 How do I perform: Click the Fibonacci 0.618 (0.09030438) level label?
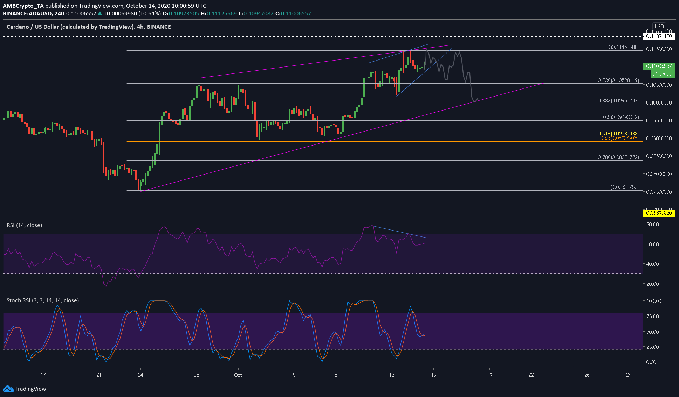618,134
